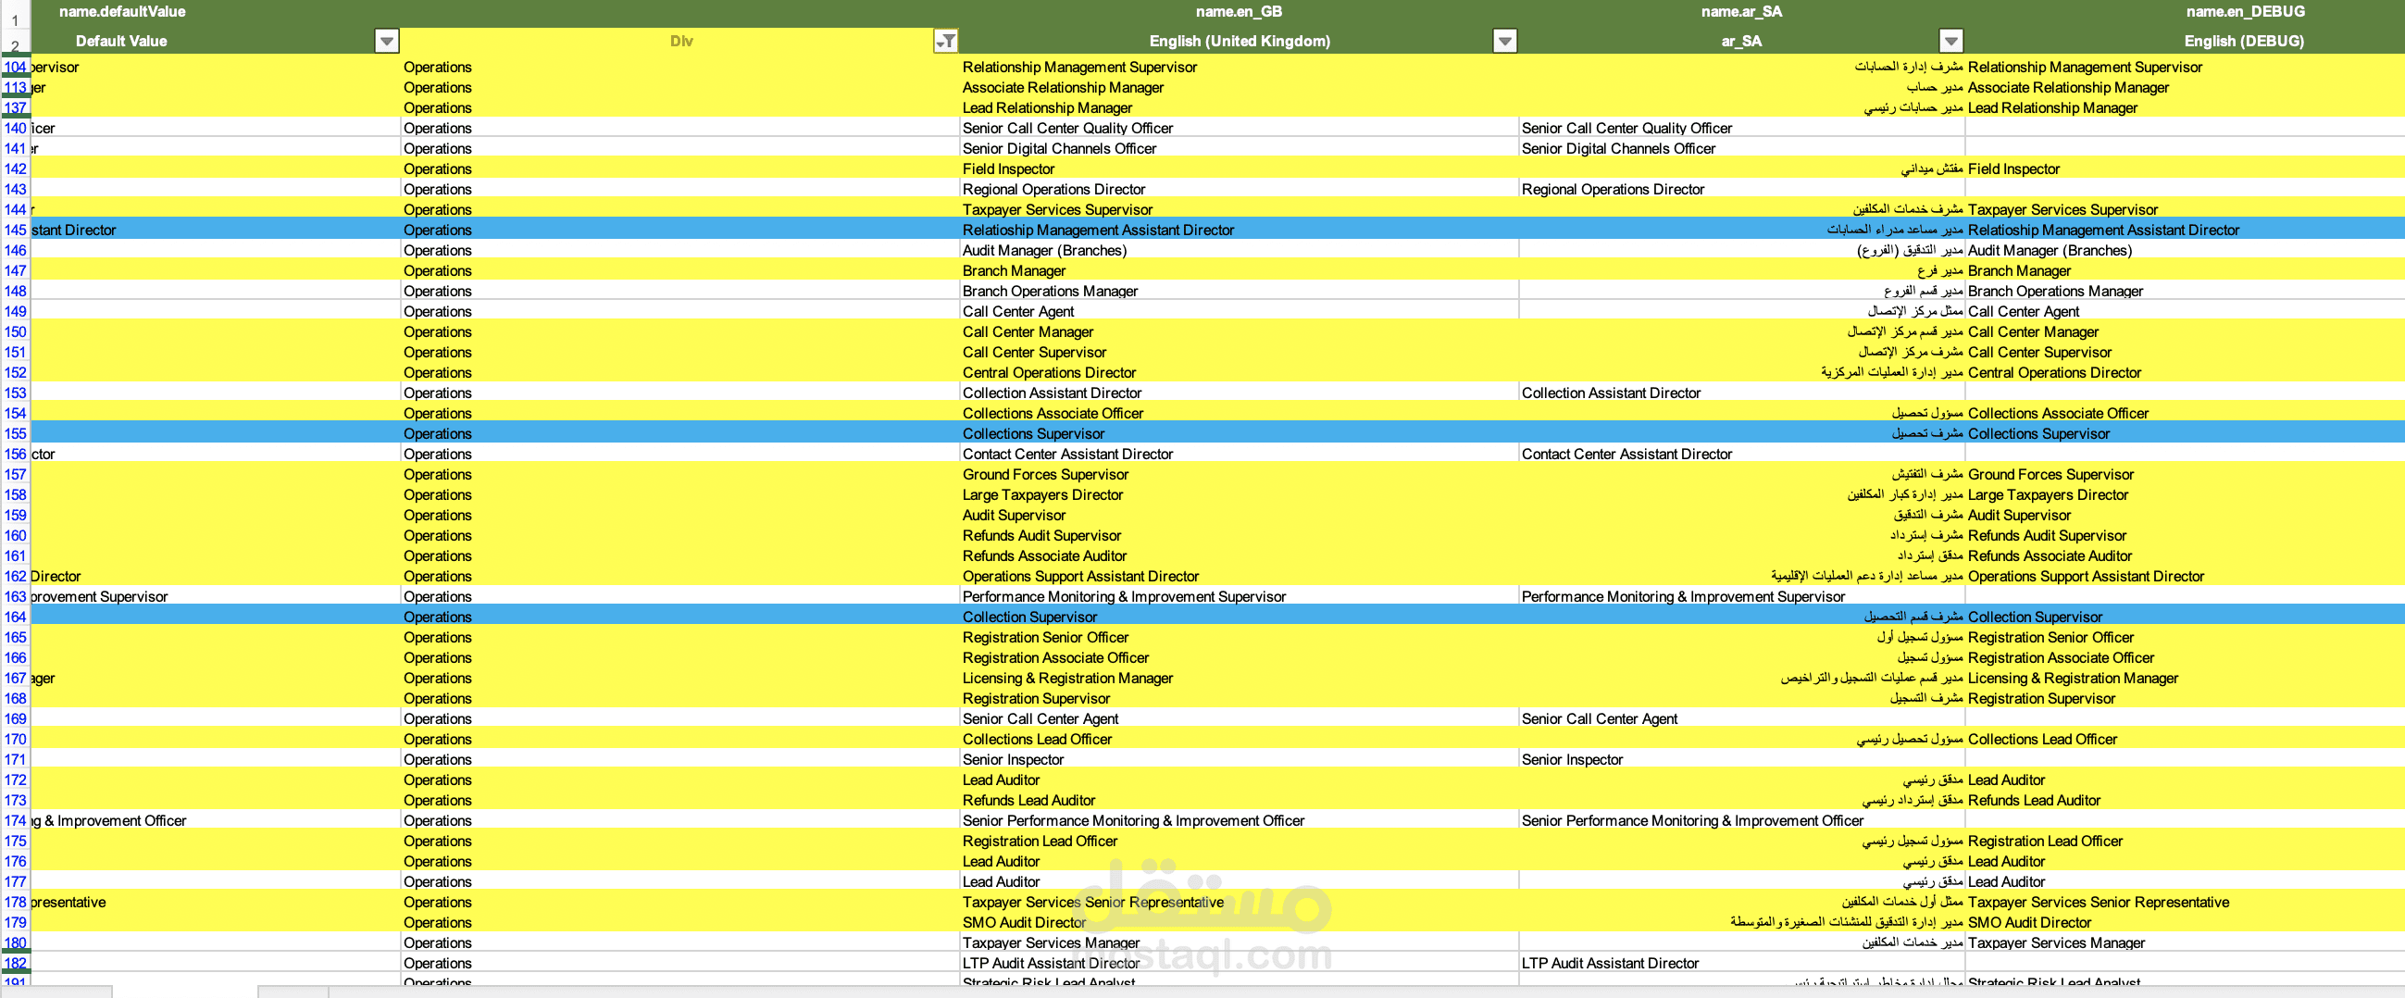Click Regional Operations Director in ar_SA column
Screen dimensions: 2405x998
pos(1613,190)
